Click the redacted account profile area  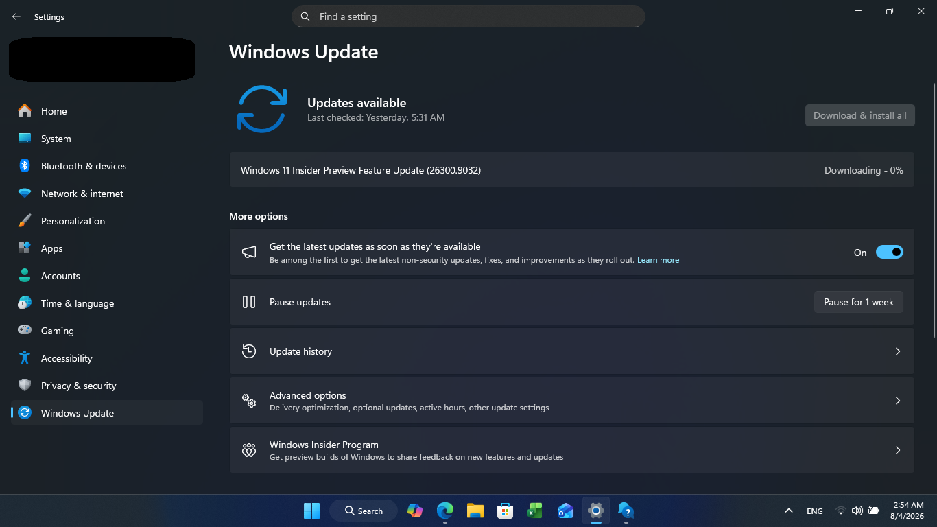102,60
